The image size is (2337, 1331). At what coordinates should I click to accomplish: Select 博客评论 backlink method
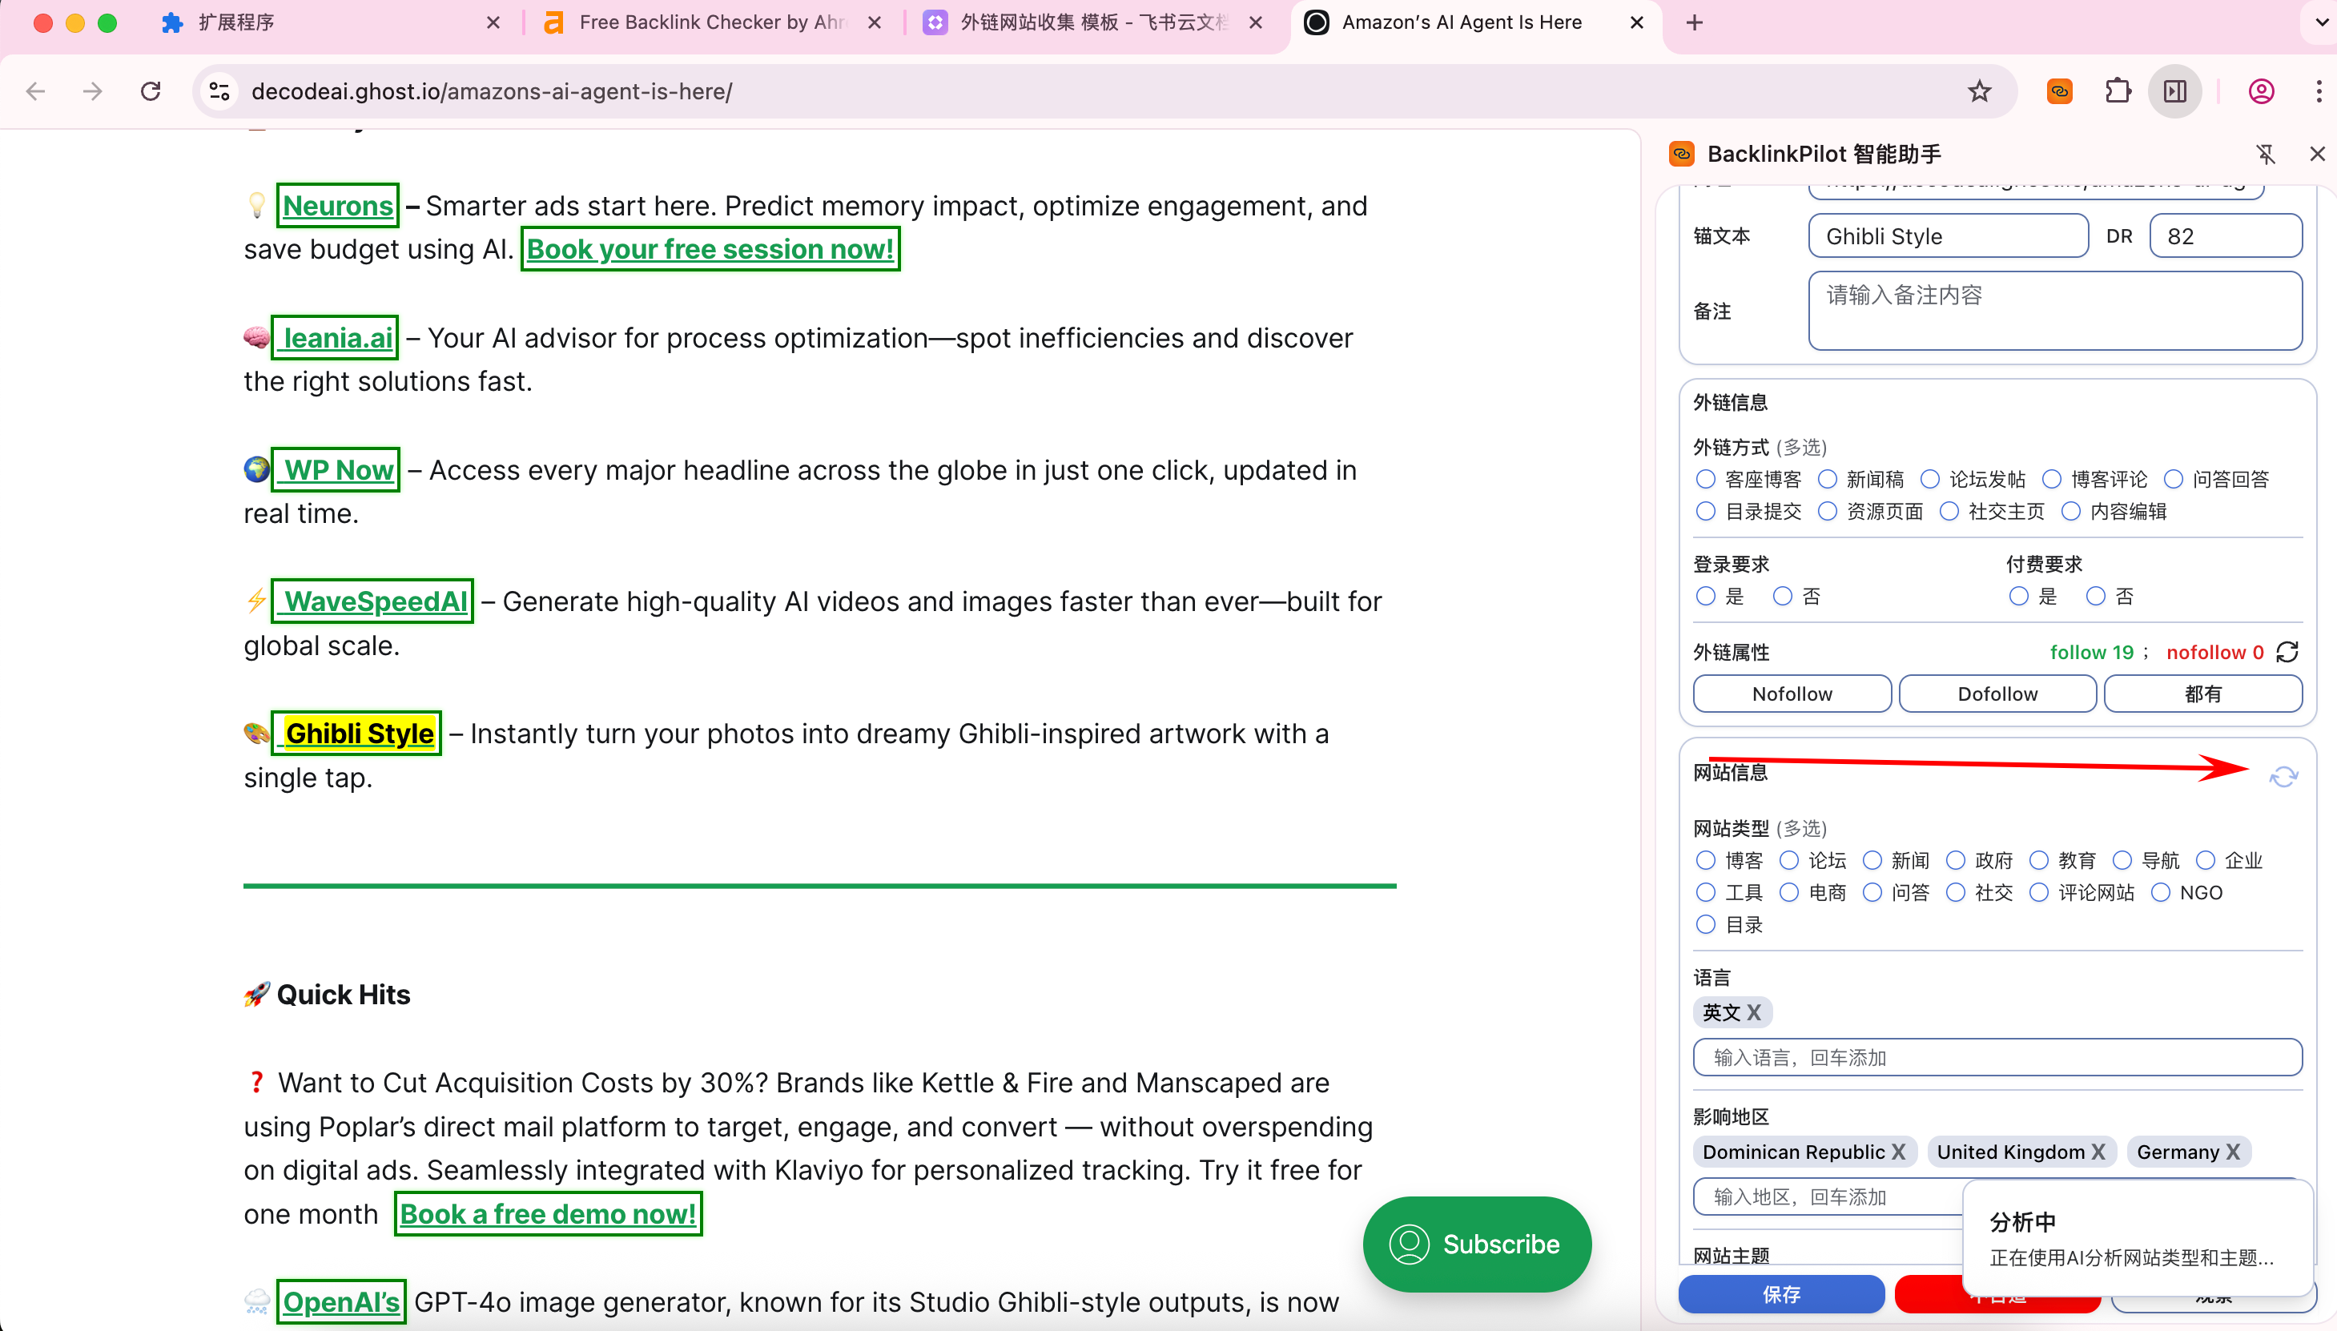tap(2052, 479)
